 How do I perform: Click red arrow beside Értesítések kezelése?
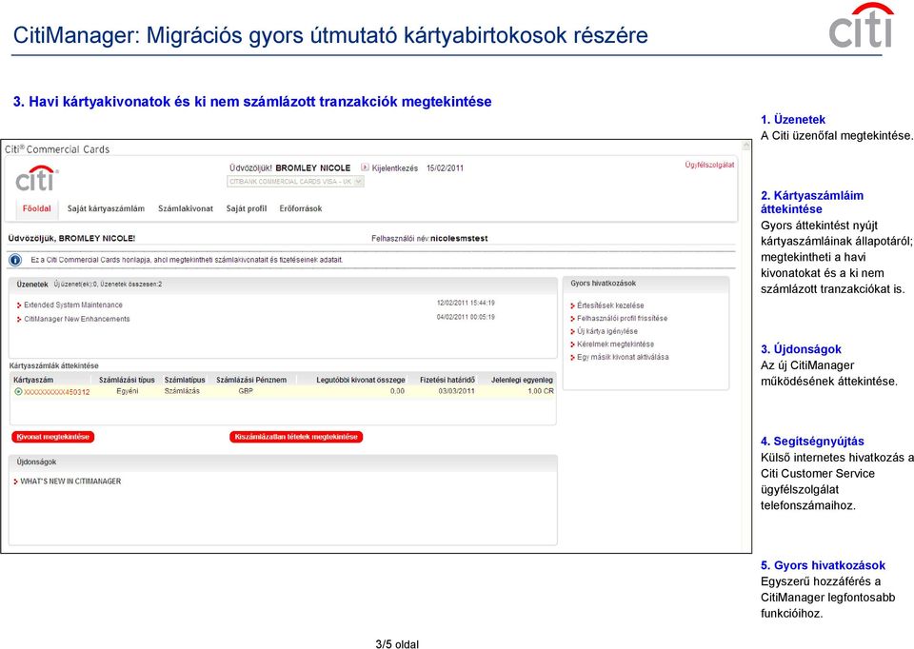click(x=572, y=305)
